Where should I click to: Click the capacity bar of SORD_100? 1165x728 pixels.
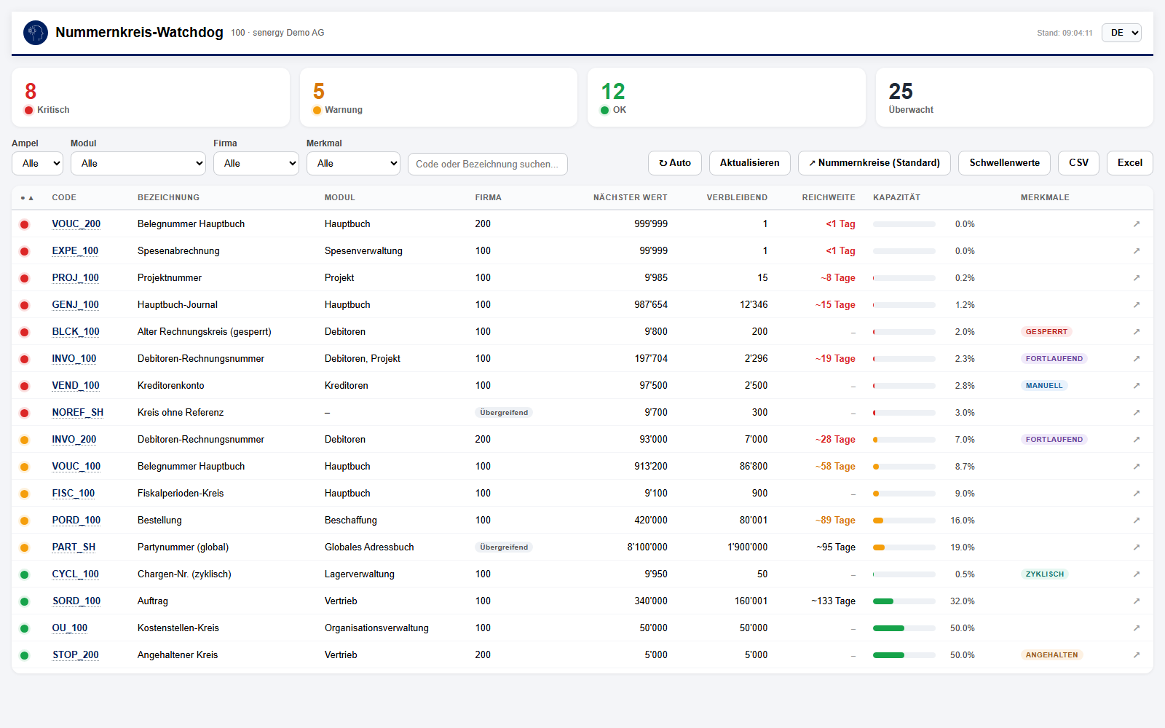click(x=904, y=601)
